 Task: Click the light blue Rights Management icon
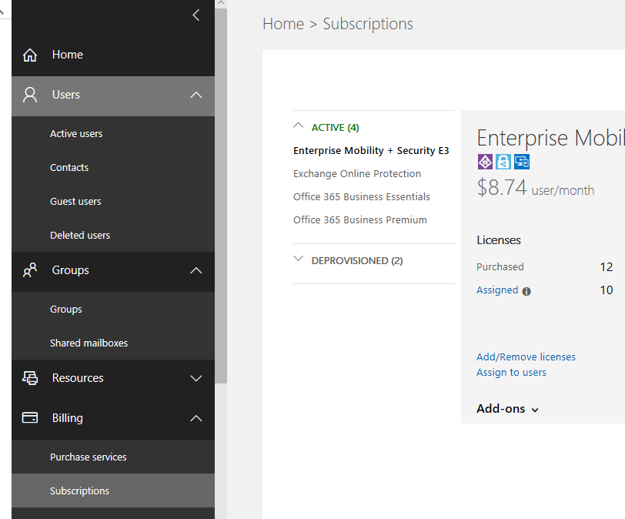(x=503, y=162)
